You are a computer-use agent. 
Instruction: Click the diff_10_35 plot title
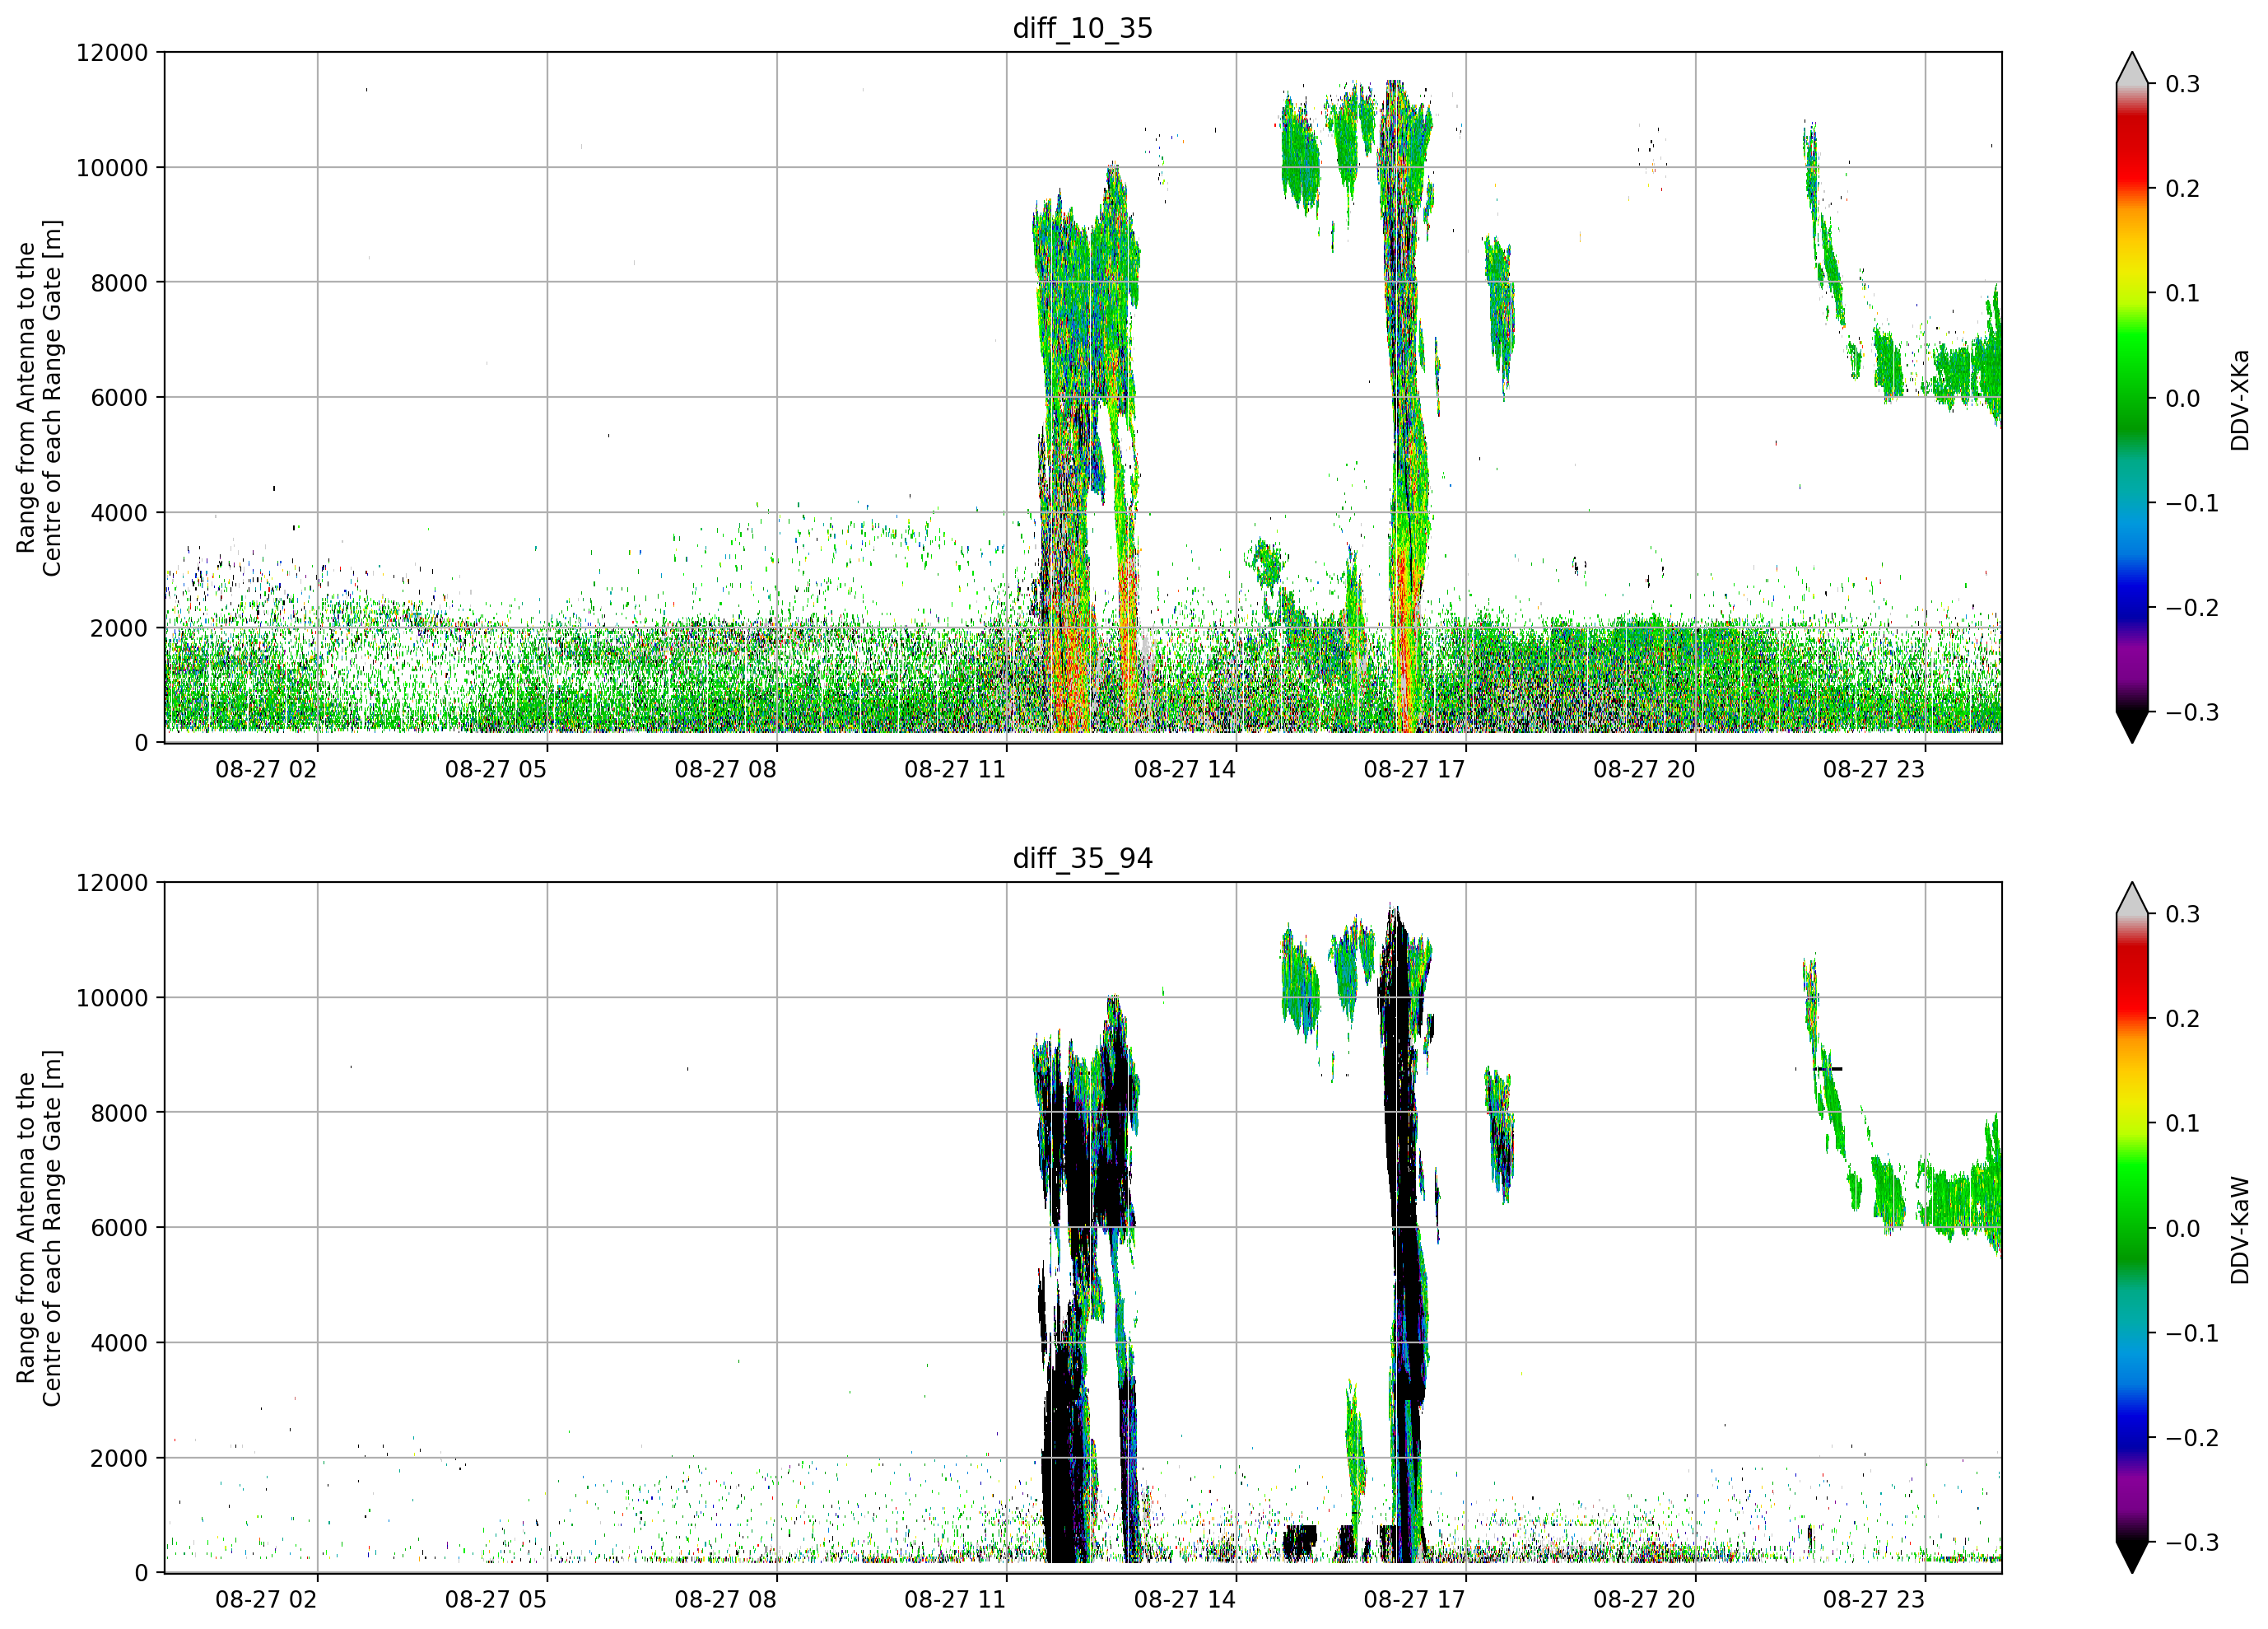pos(1083,28)
